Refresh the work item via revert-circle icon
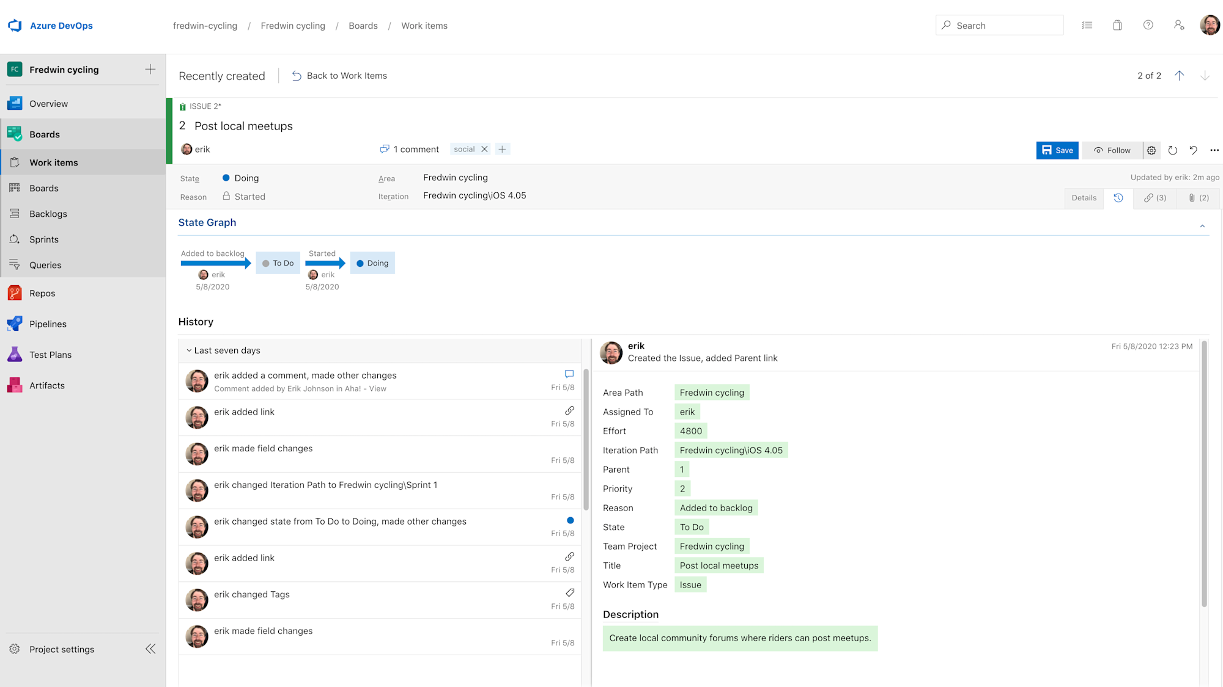 [1173, 150]
